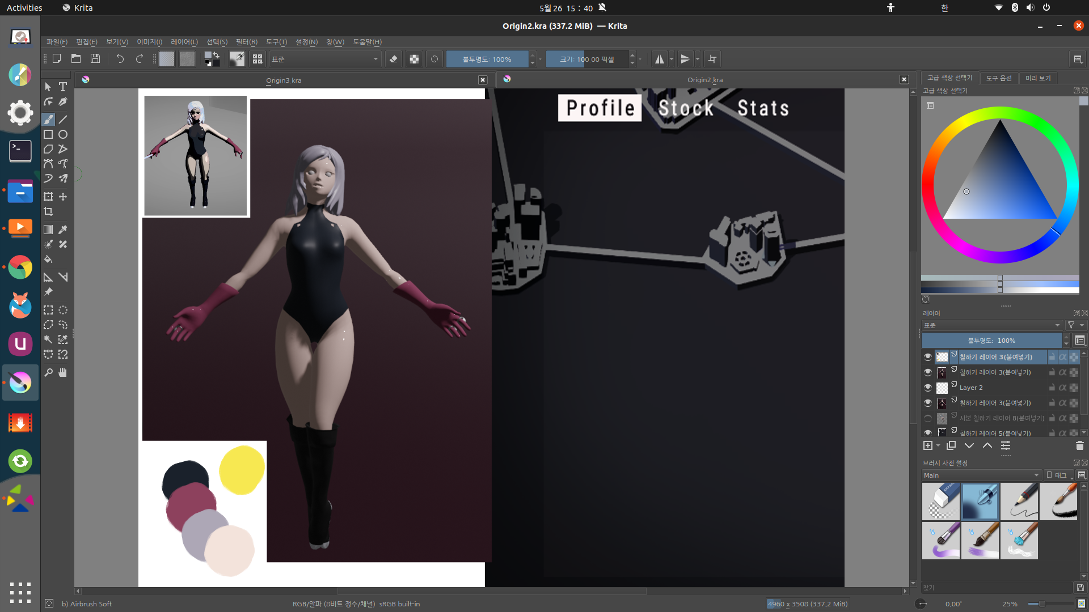1089x612 pixels.
Task: Click the Origin3.kra document tab
Action: 284,80
